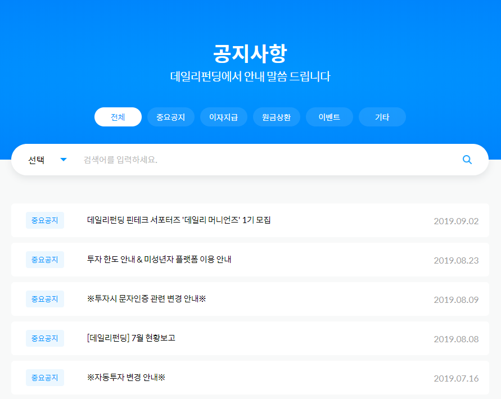This screenshot has width=501, height=399.
Task: Click 중요공지 badge on 투자 한도 안내 row
Action: pyautogui.click(x=45, y=260)
